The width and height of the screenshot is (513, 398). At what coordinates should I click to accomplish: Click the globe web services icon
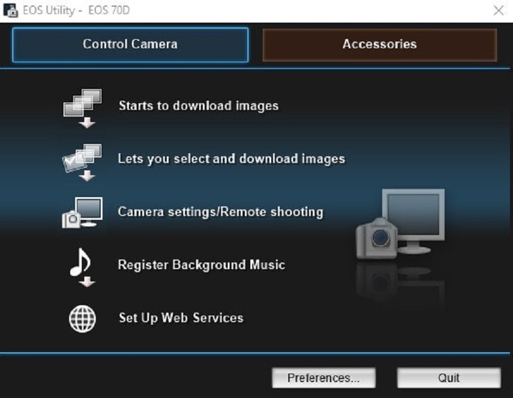coord(82,319)
